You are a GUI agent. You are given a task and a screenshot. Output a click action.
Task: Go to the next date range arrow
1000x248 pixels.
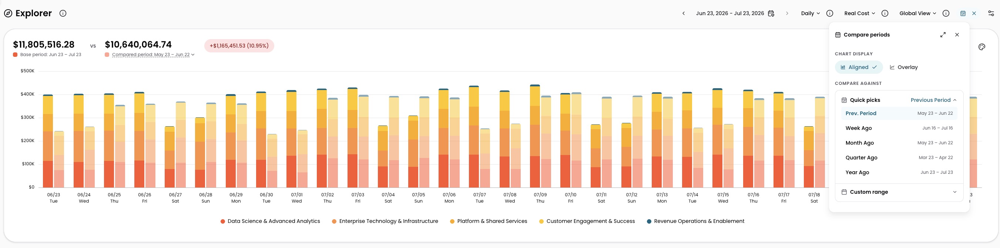[x=787, y=14]
